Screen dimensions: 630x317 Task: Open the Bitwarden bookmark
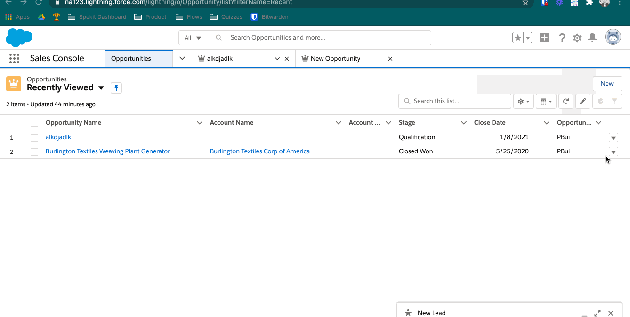269,17
